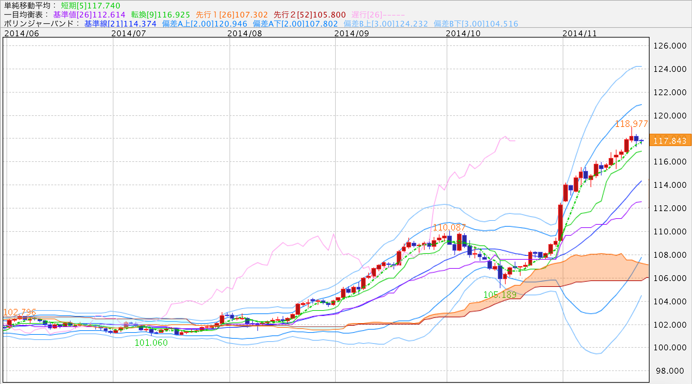Click the 101.060 low price annotation

(151, 343)
